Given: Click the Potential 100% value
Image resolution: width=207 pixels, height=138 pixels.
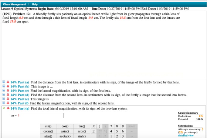Looking at the screenshot, I should 200,119.
